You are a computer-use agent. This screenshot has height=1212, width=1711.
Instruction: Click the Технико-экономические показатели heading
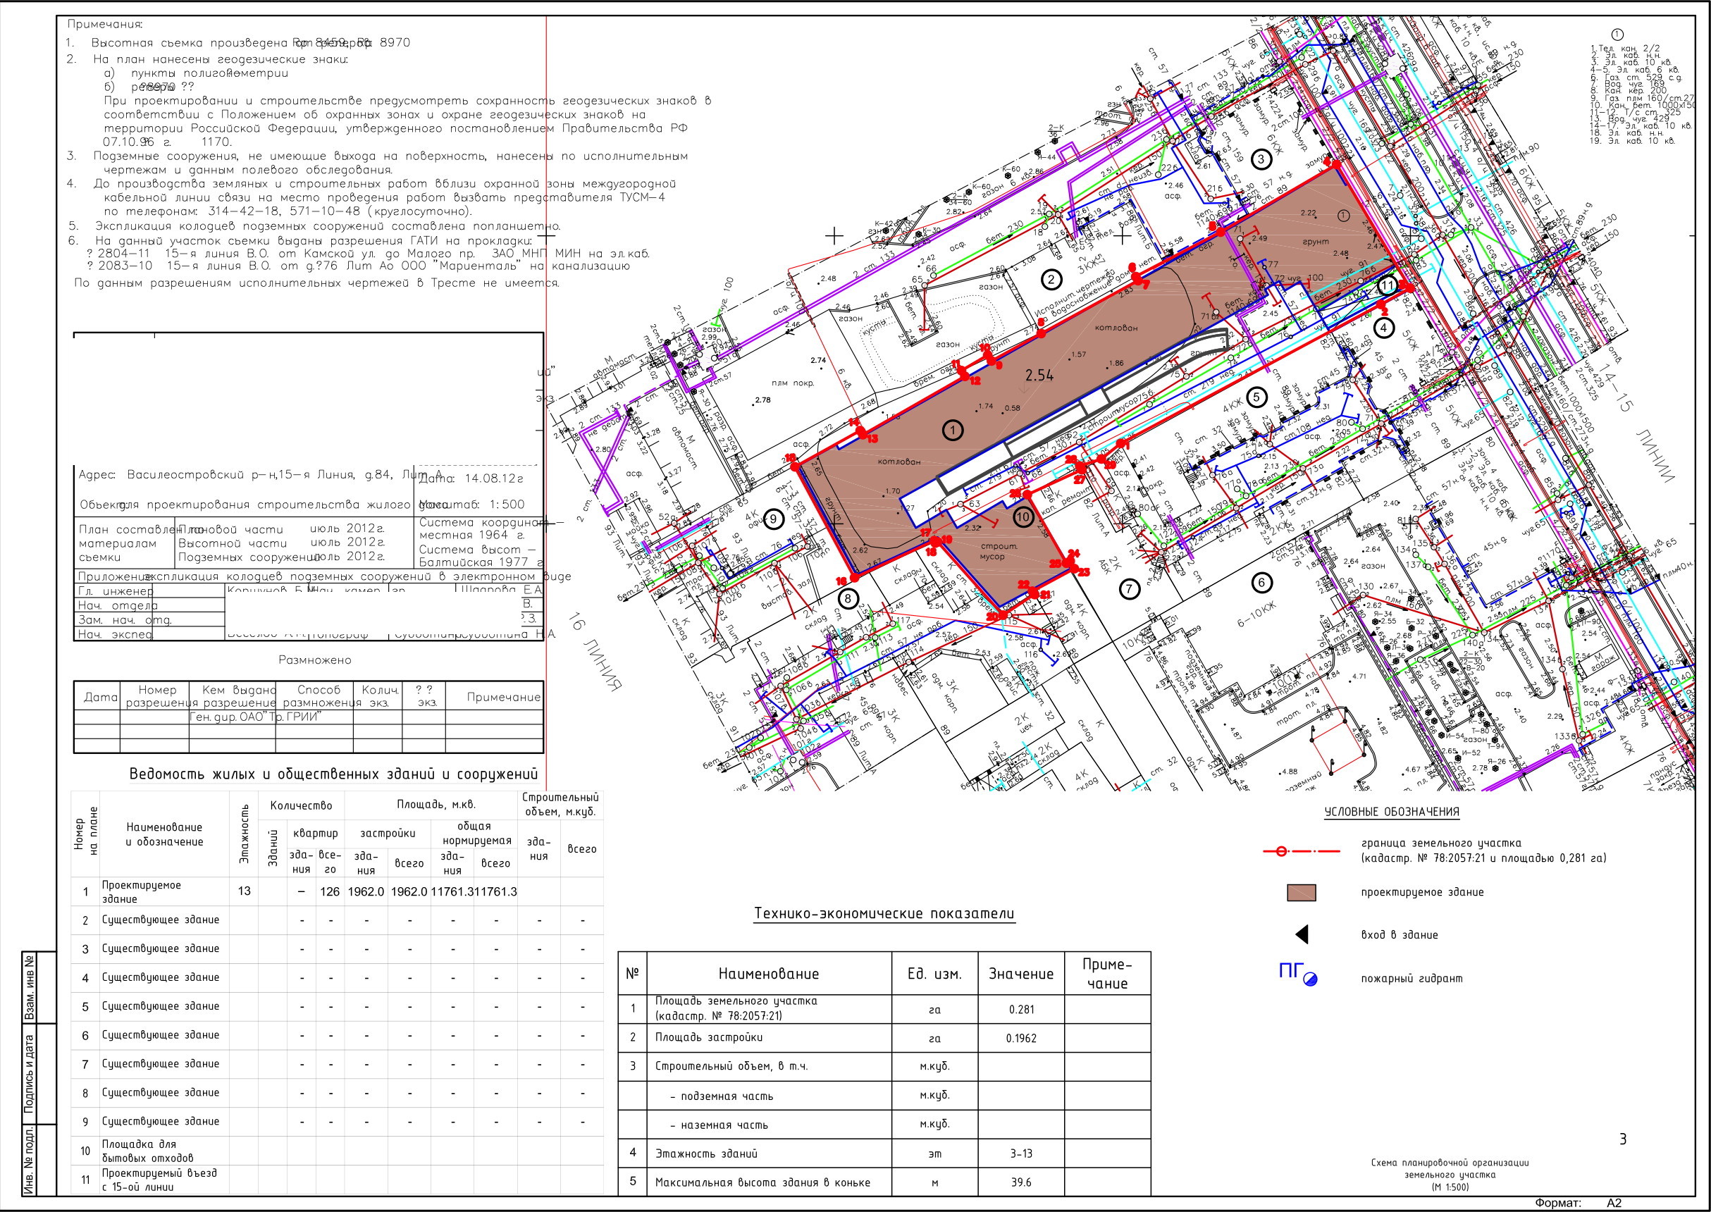884,913
